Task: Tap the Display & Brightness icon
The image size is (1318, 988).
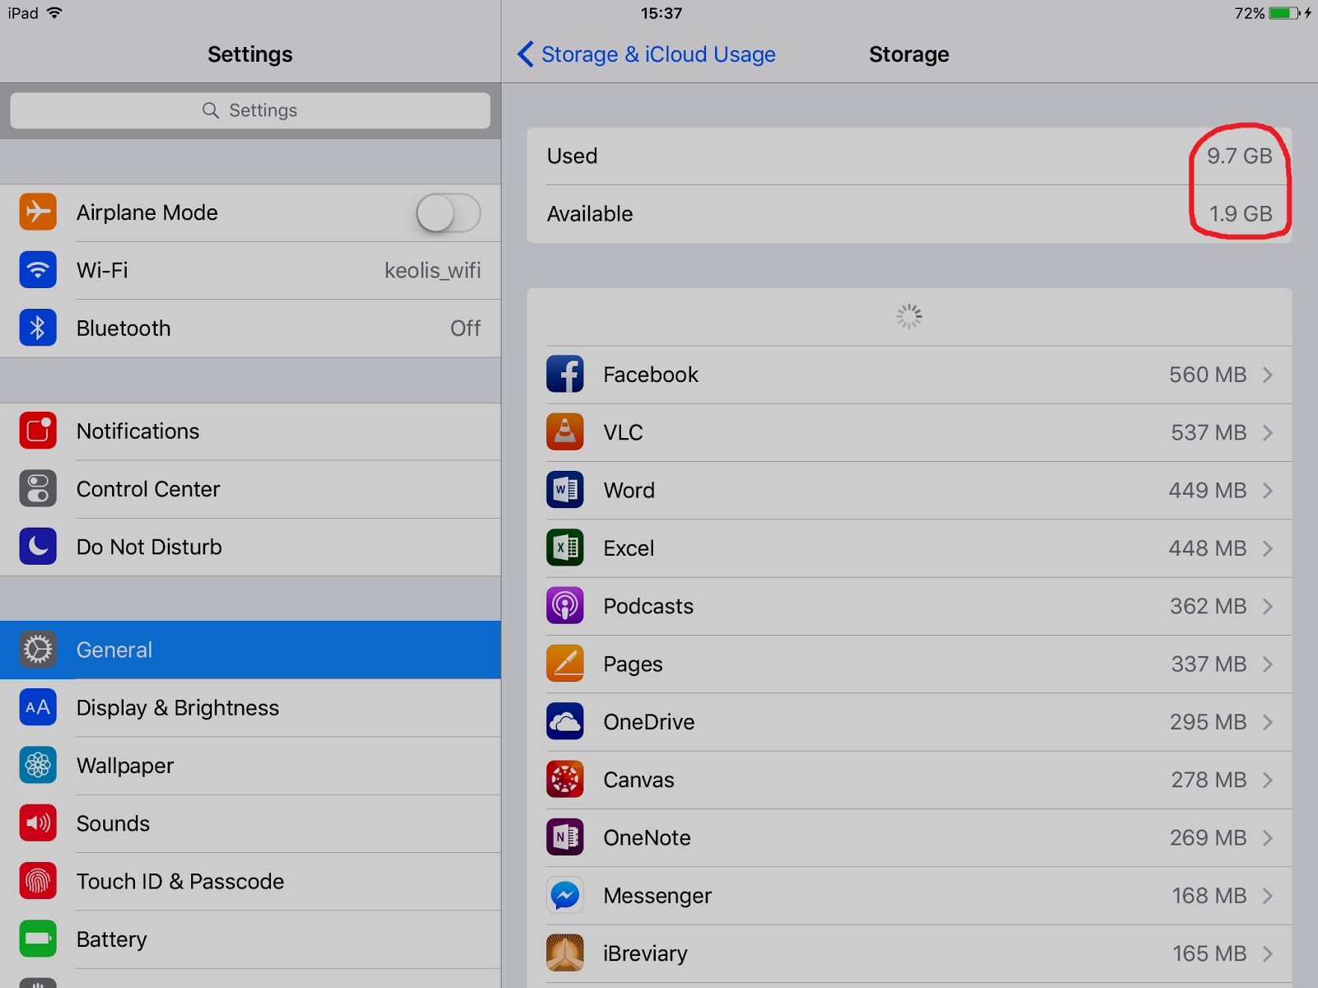Action: 38,707
